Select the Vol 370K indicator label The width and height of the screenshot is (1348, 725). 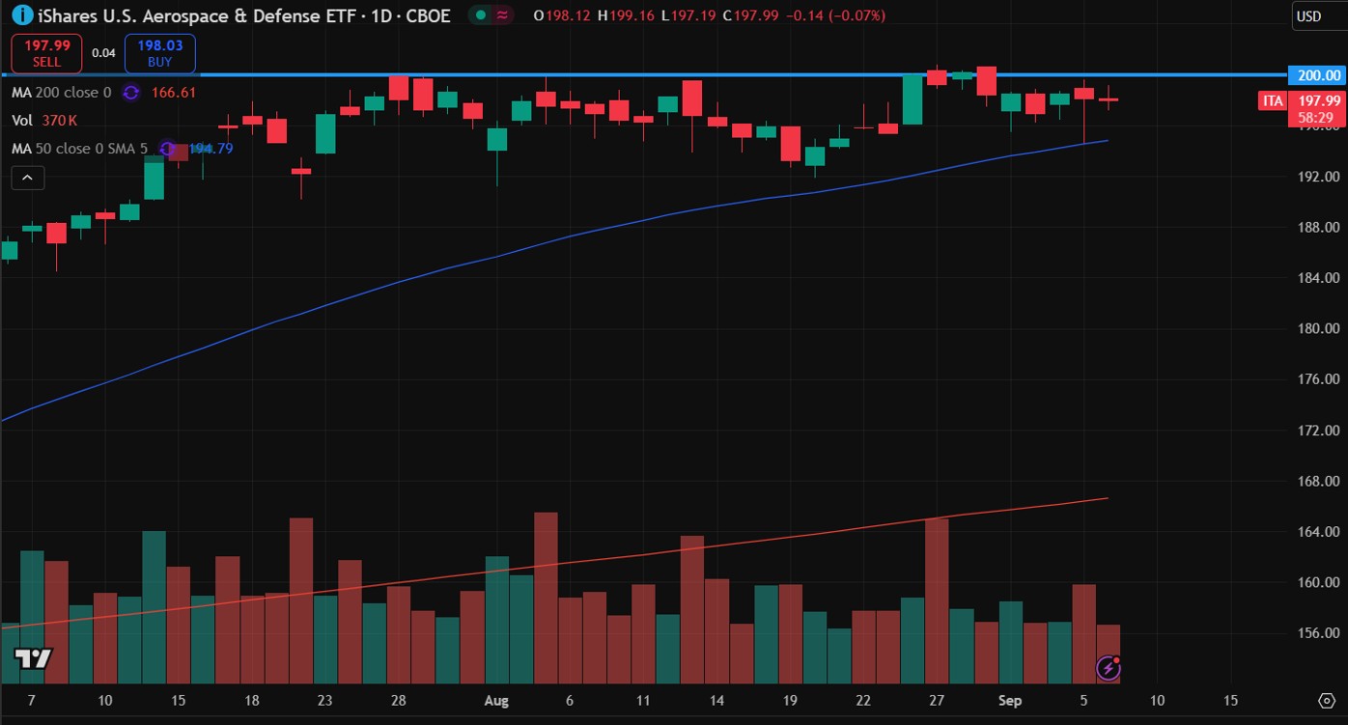pyautogui.click(x=44, y=121)
